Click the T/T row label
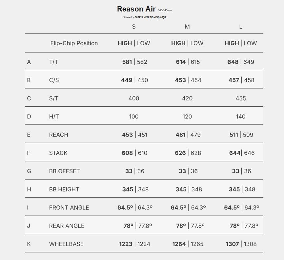The image size is (284, 260). click(53, 62)
